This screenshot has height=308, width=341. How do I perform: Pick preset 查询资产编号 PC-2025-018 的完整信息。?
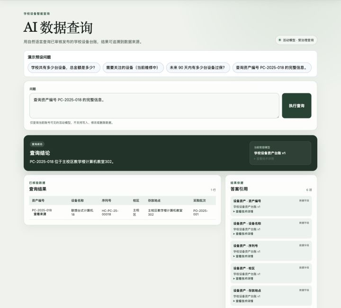pyautogui.click(x=272, y=68)
